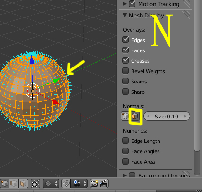
Task: Uncheck the Edges overlay checkbox
Action: [125, 40]
